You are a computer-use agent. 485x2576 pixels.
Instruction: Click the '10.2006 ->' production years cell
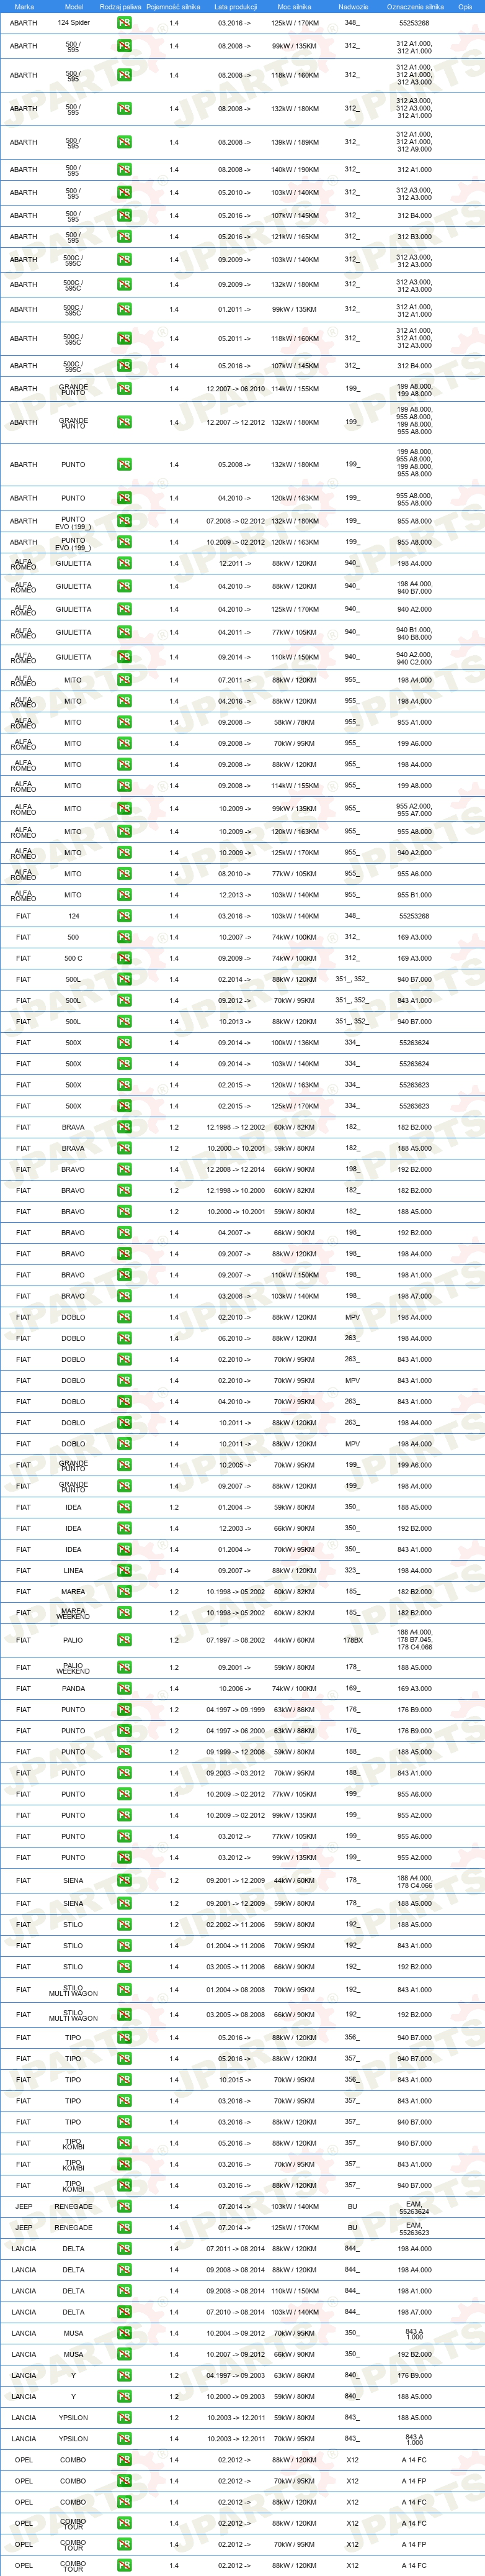tap(236, 1689)
